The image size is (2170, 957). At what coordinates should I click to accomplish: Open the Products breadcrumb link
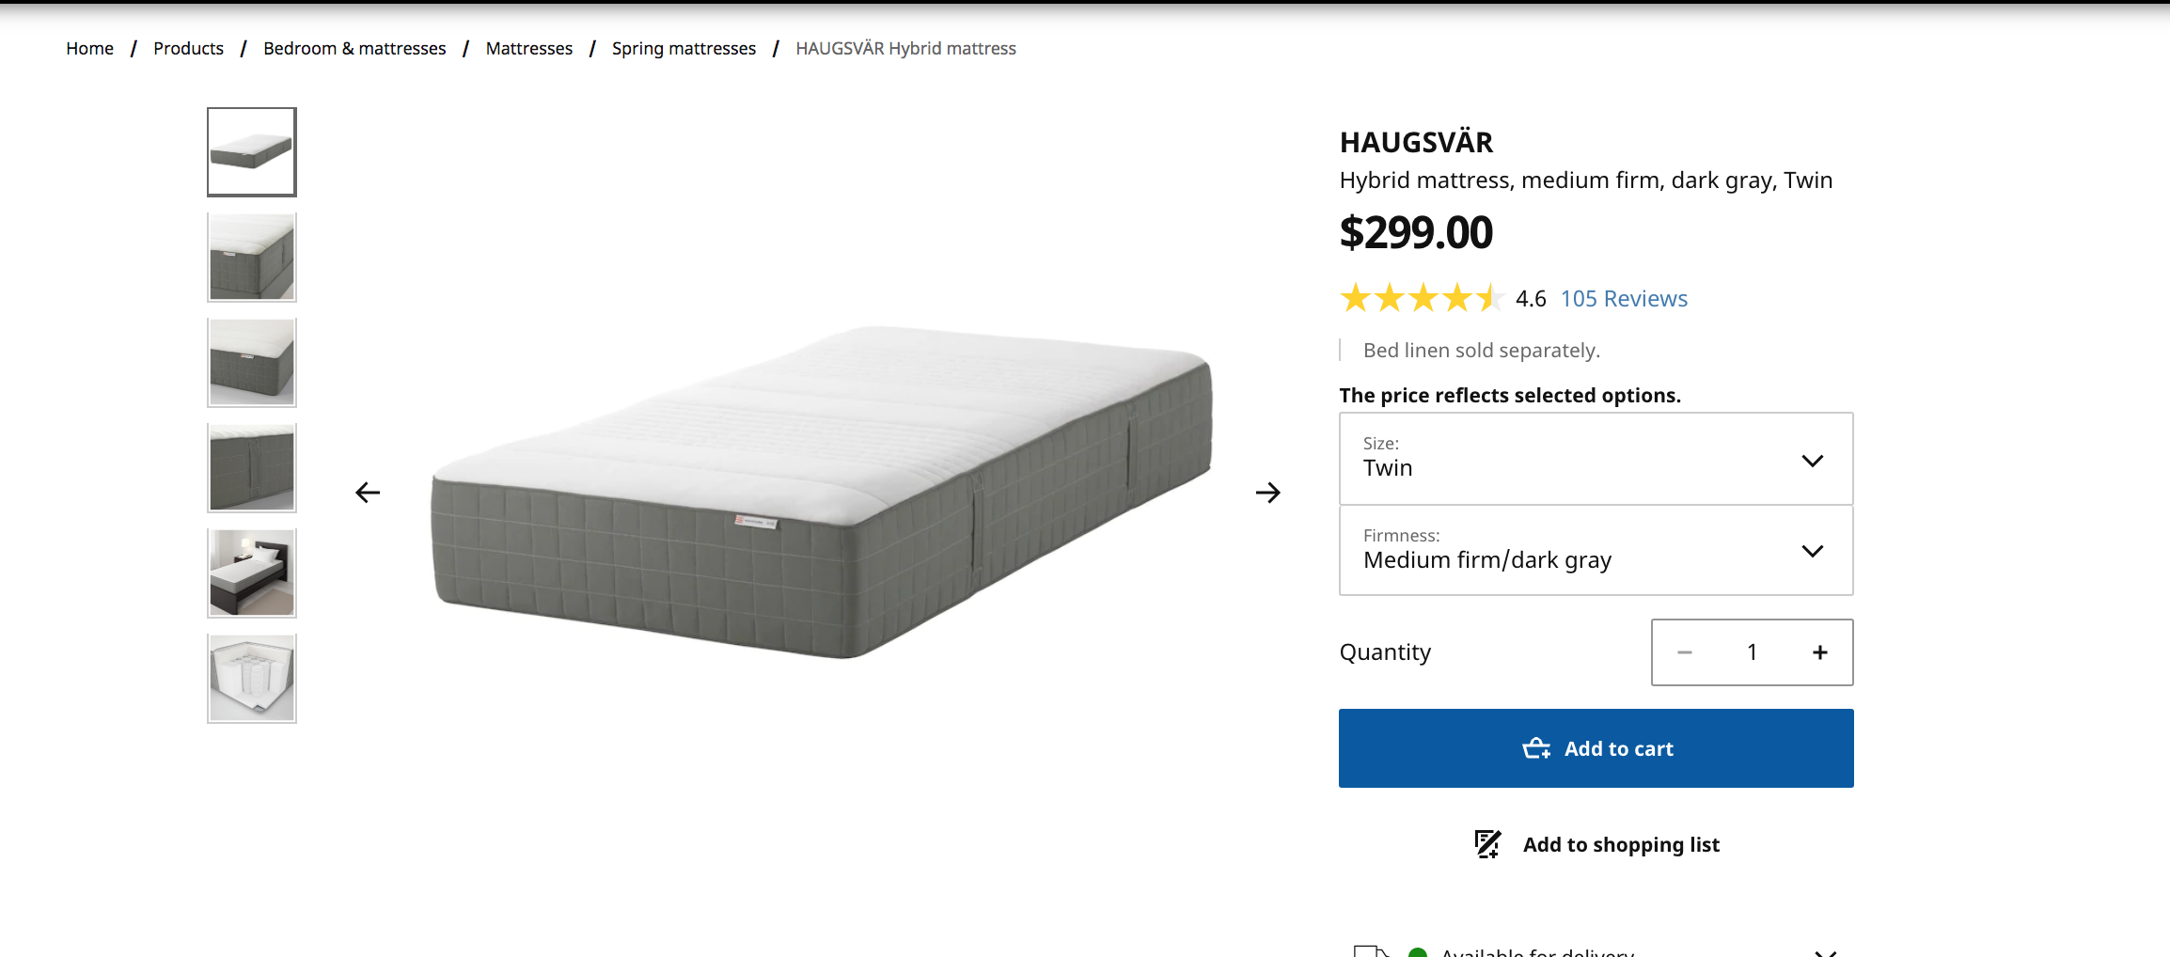[188, 49]
